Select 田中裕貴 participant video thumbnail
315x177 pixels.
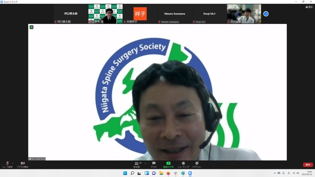[x=244, y=14]
